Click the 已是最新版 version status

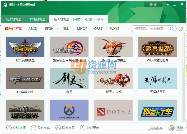click(x=155, y=128)
